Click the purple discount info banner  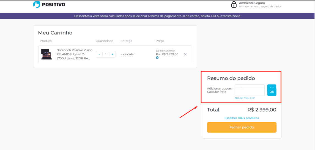point(157,16)
